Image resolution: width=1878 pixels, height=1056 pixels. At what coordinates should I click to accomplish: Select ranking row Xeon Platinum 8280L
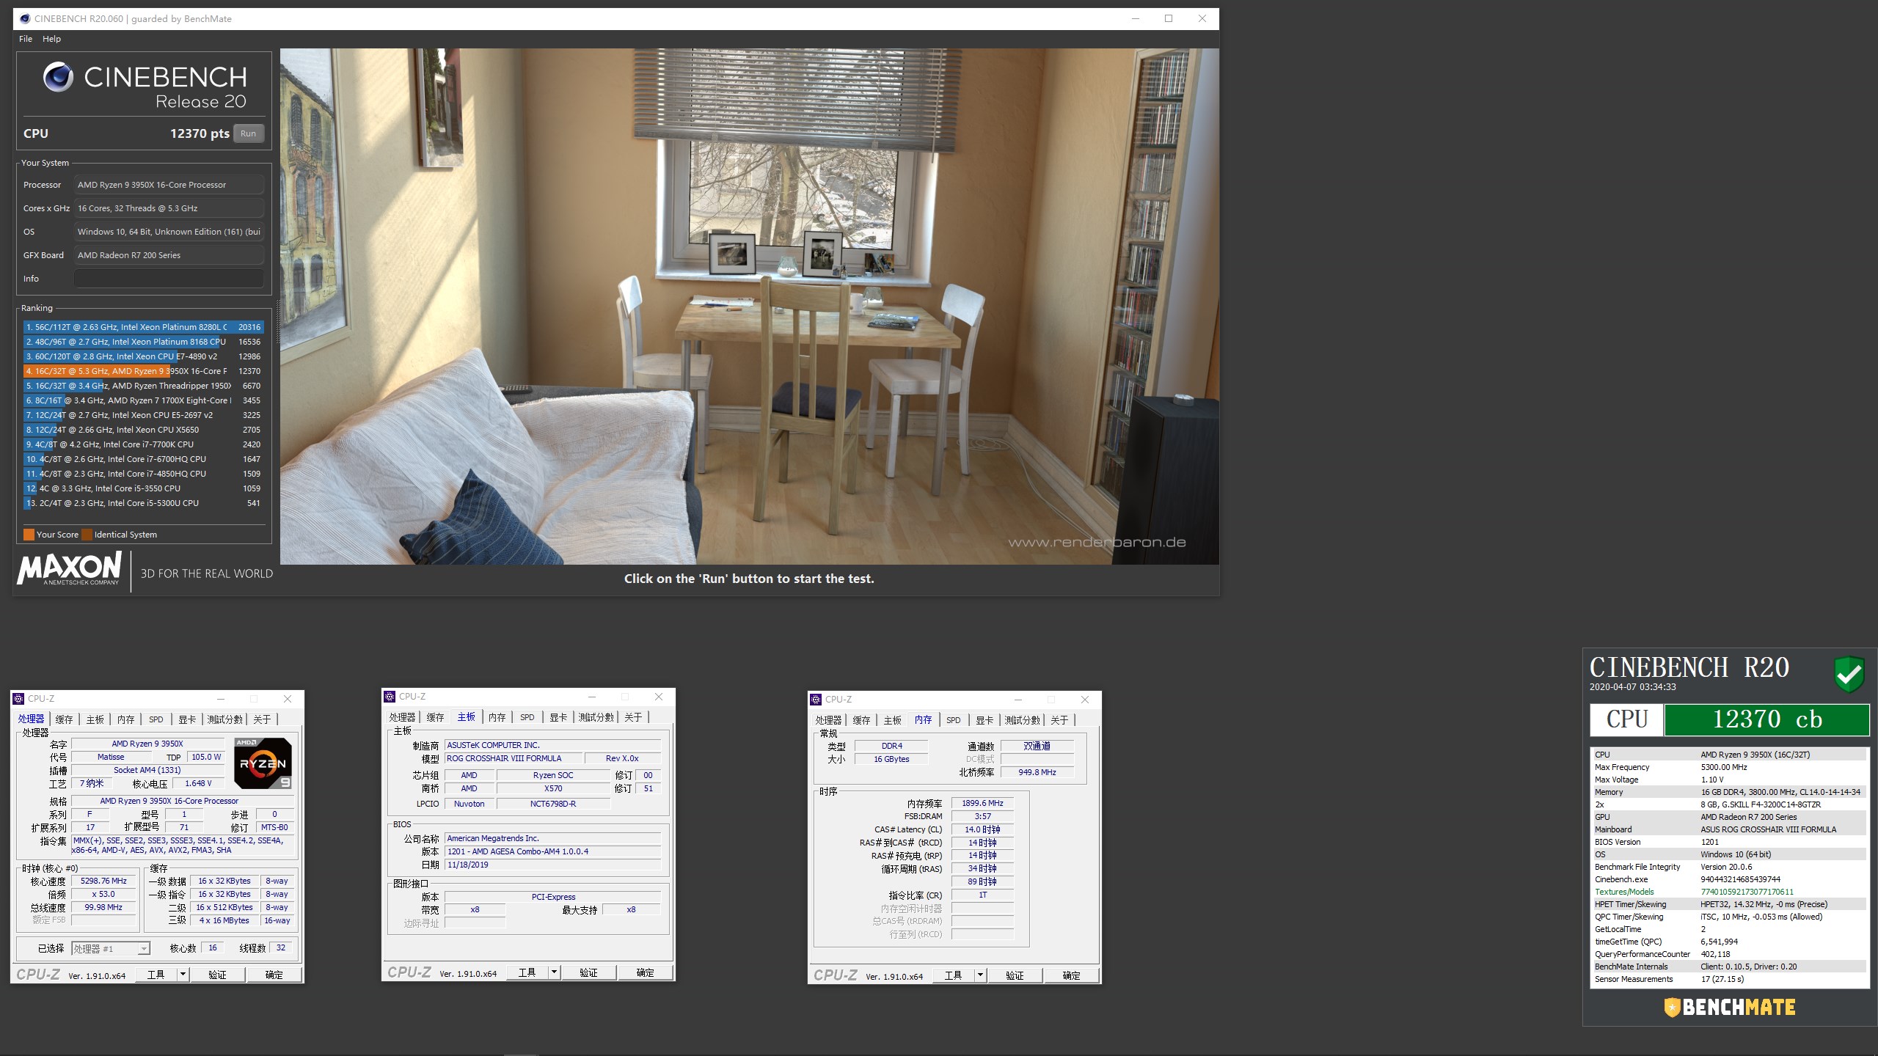click(143, 327)
